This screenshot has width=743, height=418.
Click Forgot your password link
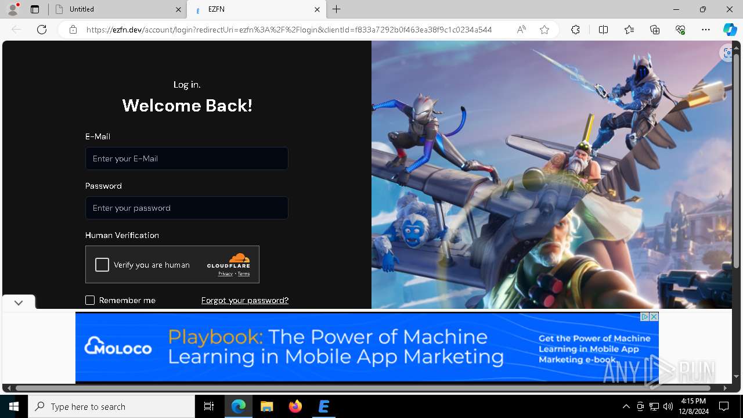245,300
